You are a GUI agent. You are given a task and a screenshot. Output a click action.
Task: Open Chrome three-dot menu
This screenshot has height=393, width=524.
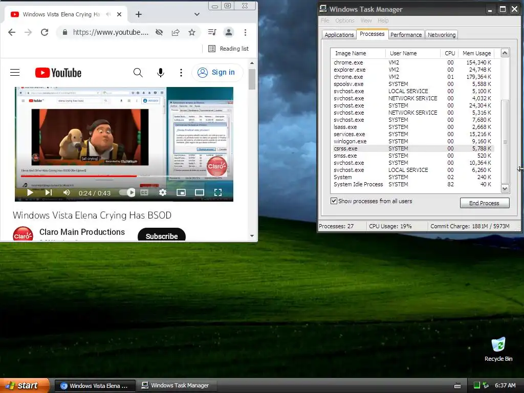245,32
